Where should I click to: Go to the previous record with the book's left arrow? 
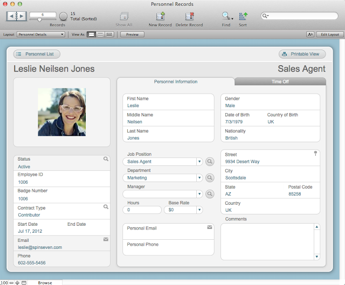11,16
